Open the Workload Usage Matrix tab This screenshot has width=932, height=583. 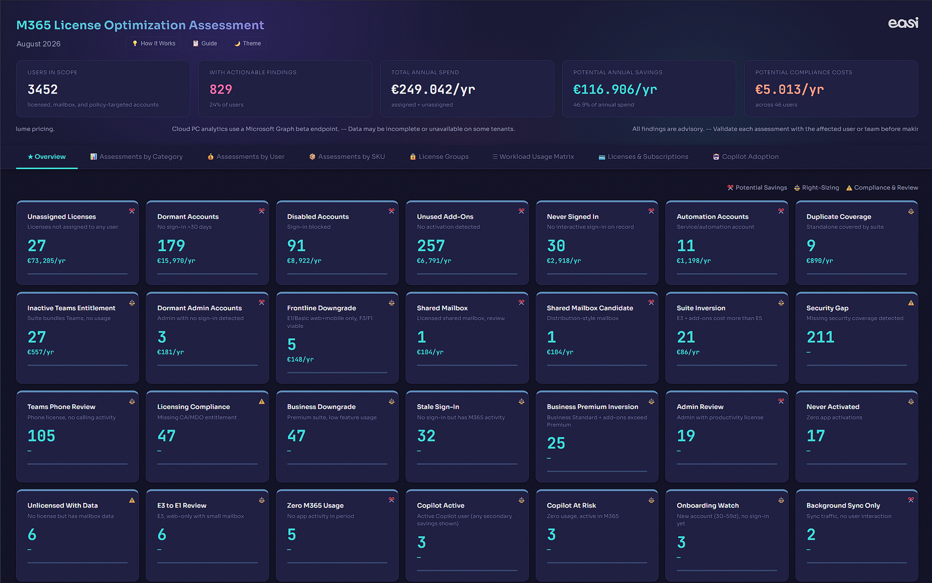tap(533, 156)
